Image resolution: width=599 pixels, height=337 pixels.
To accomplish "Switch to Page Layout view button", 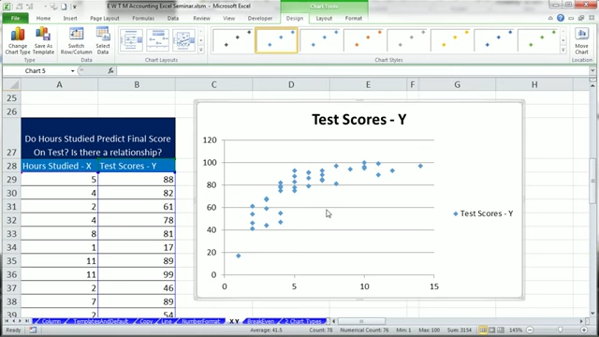I will [x=492, y=330].
